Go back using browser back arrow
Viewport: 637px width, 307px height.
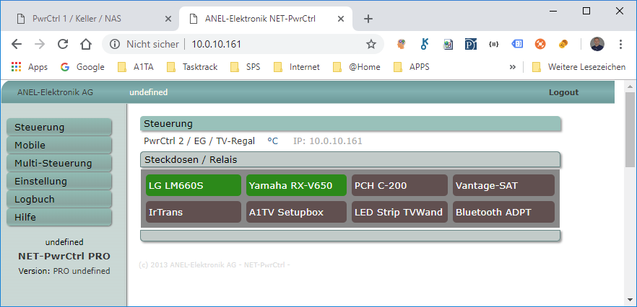pos(16,44)
